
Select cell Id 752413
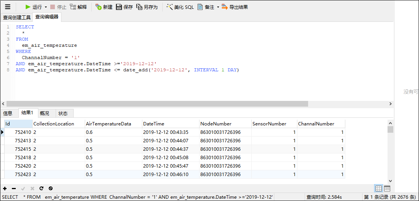[18, 141]
